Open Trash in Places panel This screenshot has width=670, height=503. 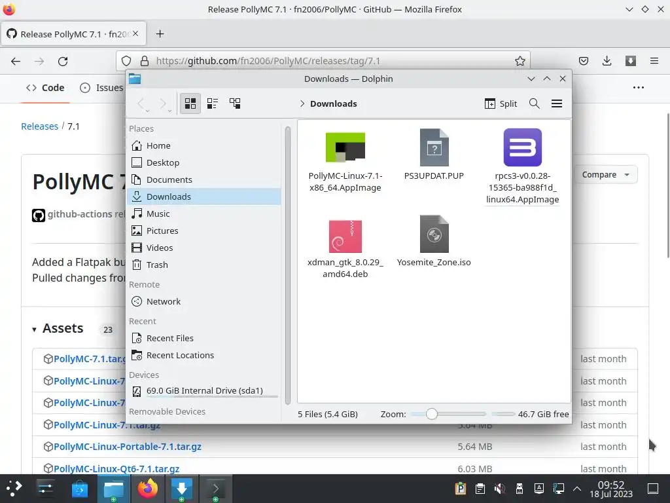(x=204, y=265)
